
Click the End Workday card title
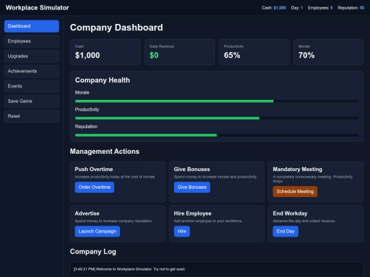(290, 213)
